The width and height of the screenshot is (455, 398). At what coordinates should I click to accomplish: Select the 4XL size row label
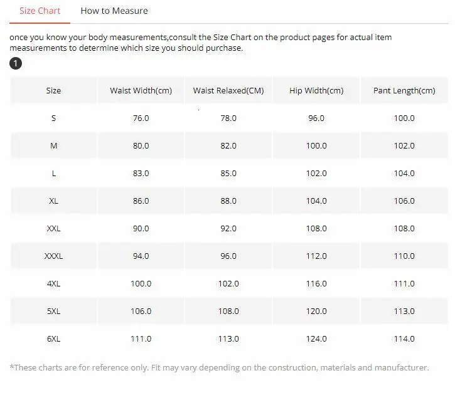(53, 283)
